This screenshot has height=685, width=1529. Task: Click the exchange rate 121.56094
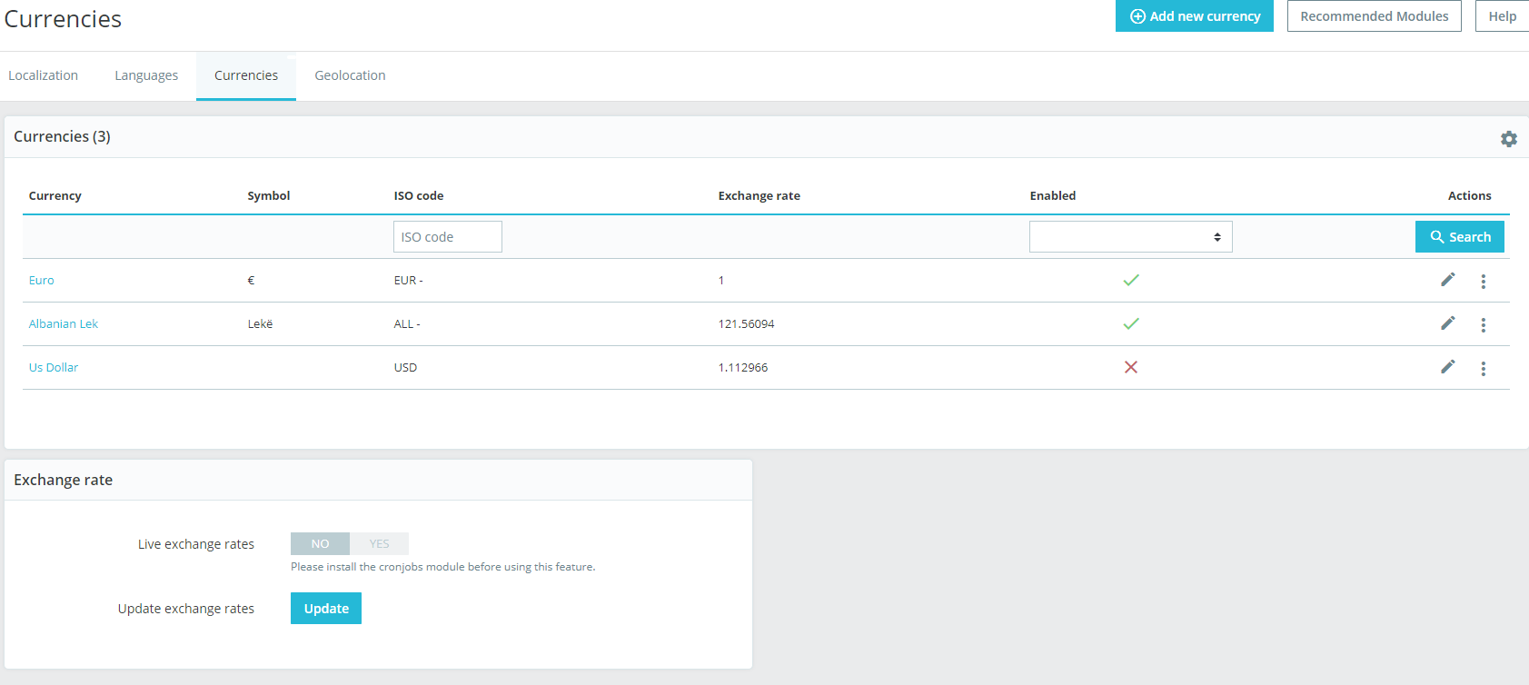click(x=747, y=323)
